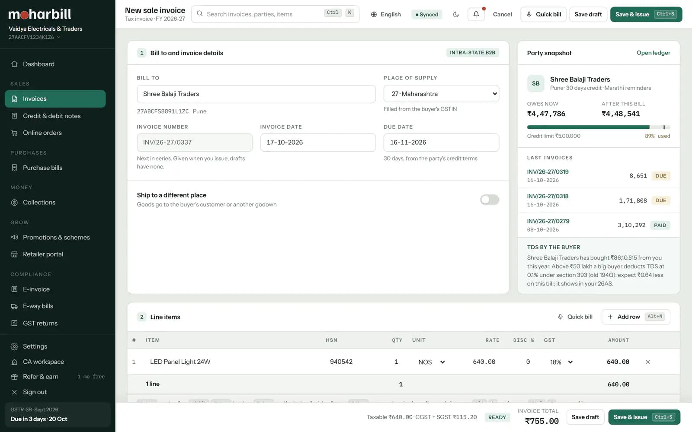Open ledger link in Party snapshot

point(653,53)
